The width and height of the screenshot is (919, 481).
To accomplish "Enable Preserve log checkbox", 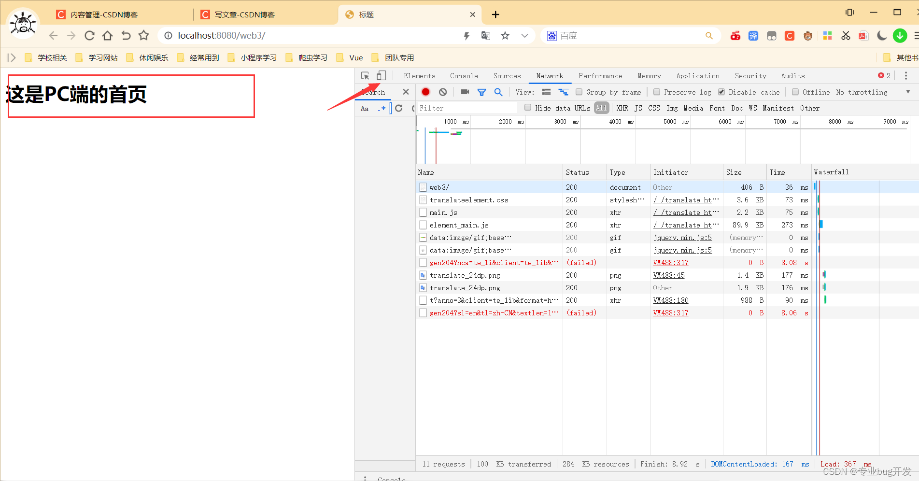I will [656, 92].
